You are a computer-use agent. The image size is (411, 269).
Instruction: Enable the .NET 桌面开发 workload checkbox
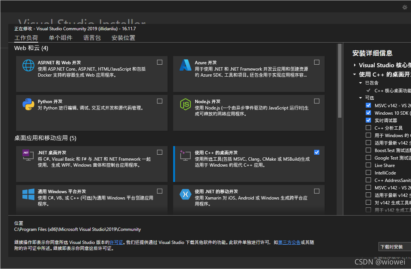coord(160,152)
